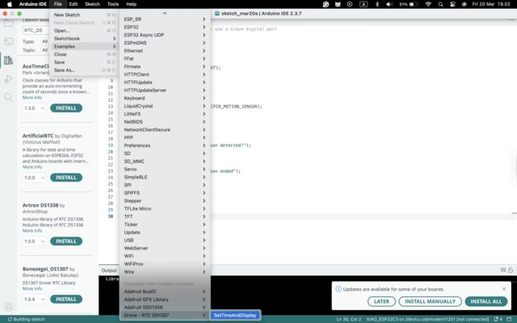Open the Debug sidebar icon
This screenshot has height=323, width=517.
[x=8, y=79]
